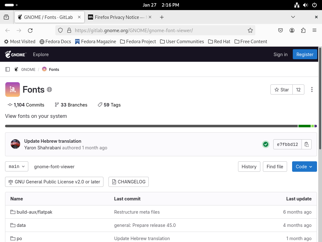Open the Most Visited bookmarks menu

click(20, 42)
